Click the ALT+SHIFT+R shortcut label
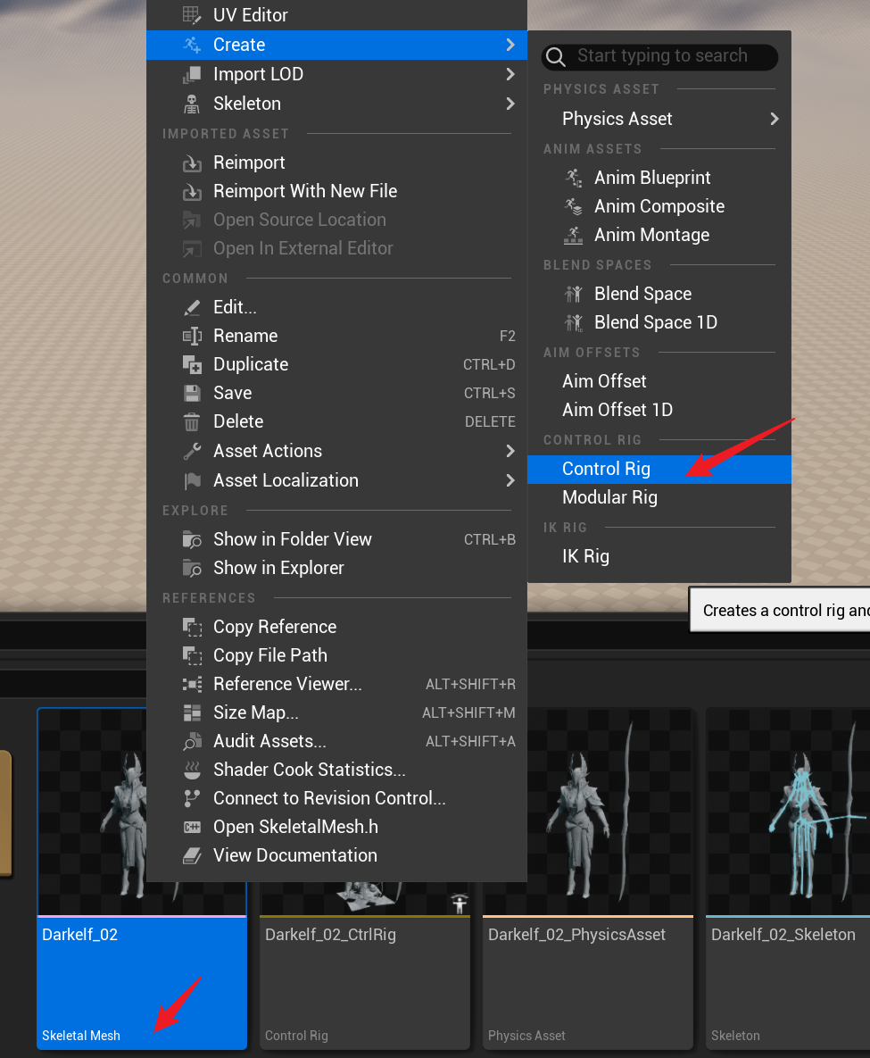This screenshot has height=1058, width=870. (471, 684)
